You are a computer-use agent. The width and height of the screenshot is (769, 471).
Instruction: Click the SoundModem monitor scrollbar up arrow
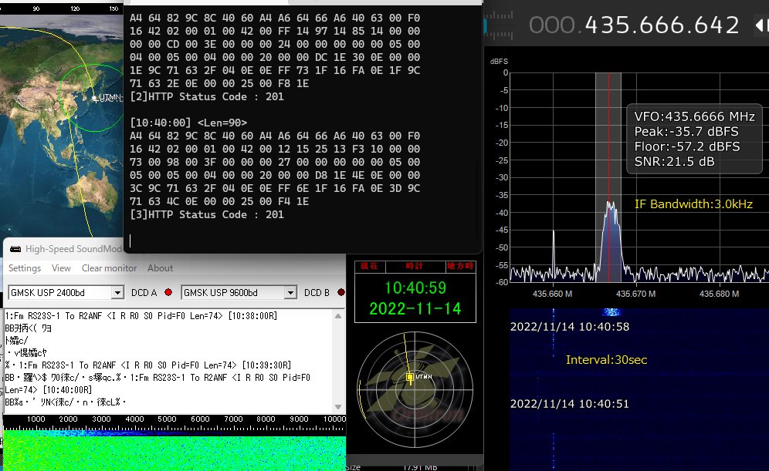click(x=338, y=316)
